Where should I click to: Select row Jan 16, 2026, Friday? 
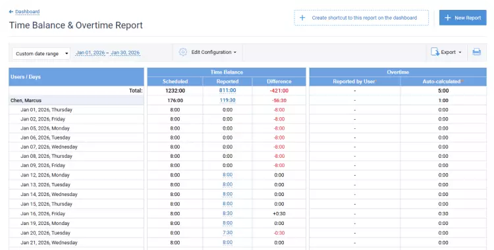[x=76, y=214]
